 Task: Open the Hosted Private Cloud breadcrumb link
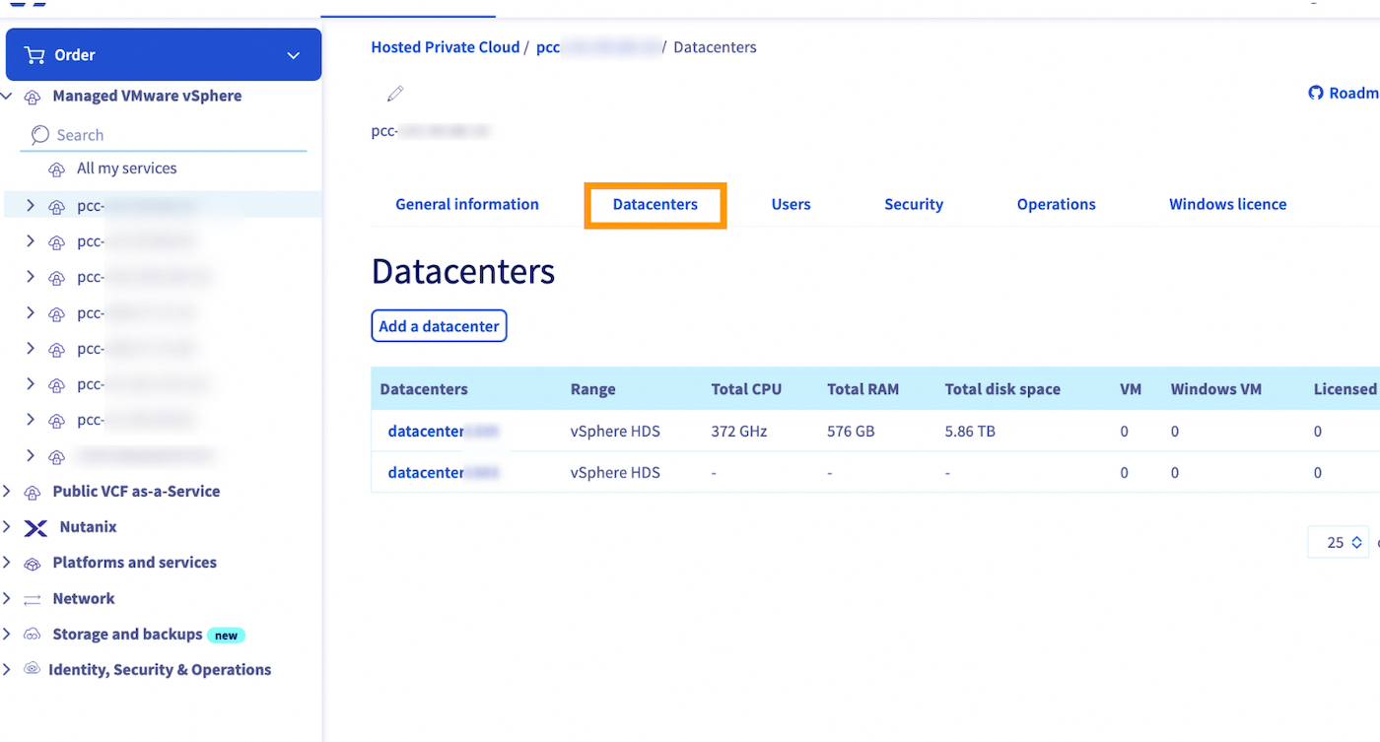click(x=445, y=46)
